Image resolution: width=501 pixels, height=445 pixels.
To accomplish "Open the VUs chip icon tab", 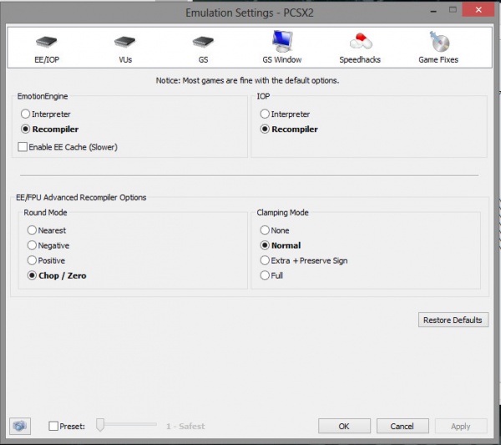I will click(125, 42).
